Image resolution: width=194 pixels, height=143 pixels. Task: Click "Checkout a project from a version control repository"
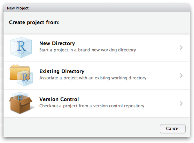(92, 106)
